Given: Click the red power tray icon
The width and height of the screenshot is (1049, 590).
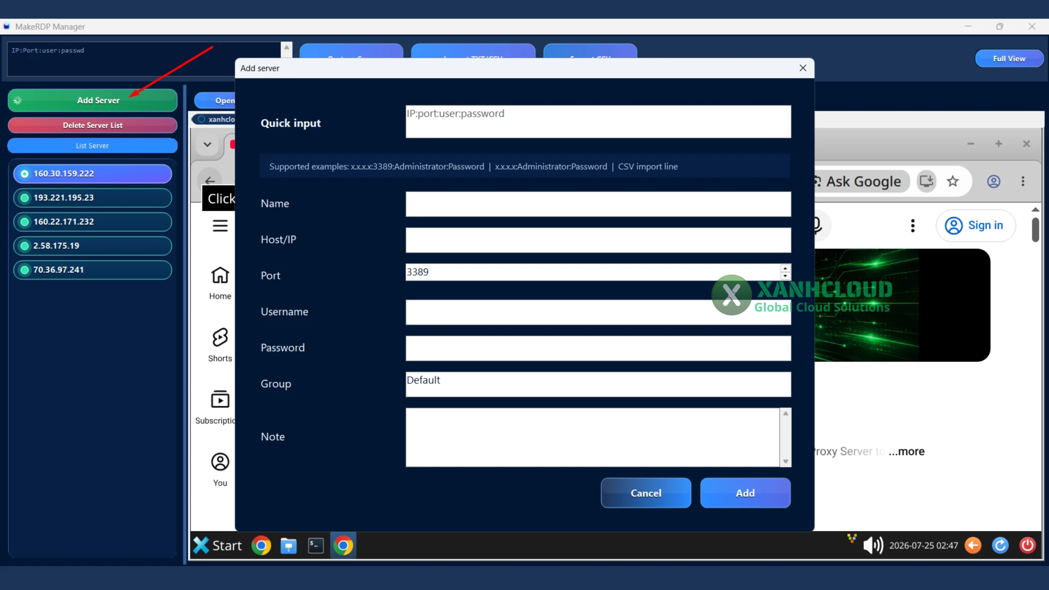Looking at the screenshot, I should [x=1027, y=546].
